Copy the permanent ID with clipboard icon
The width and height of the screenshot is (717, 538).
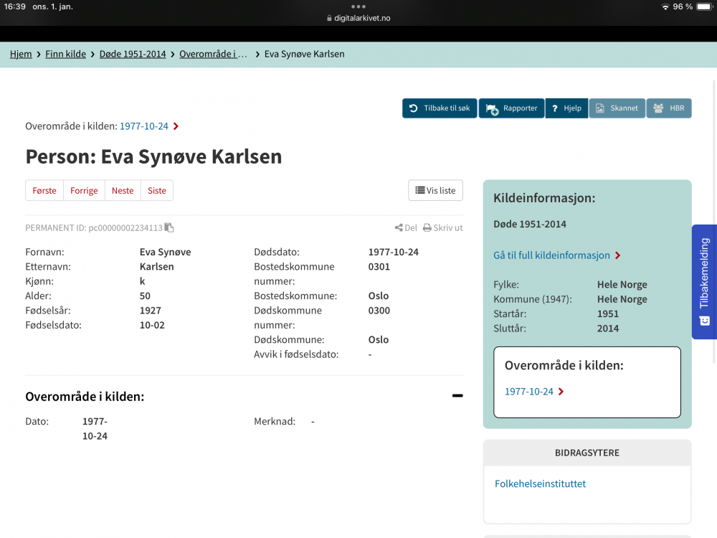click(x=169, y=227)
